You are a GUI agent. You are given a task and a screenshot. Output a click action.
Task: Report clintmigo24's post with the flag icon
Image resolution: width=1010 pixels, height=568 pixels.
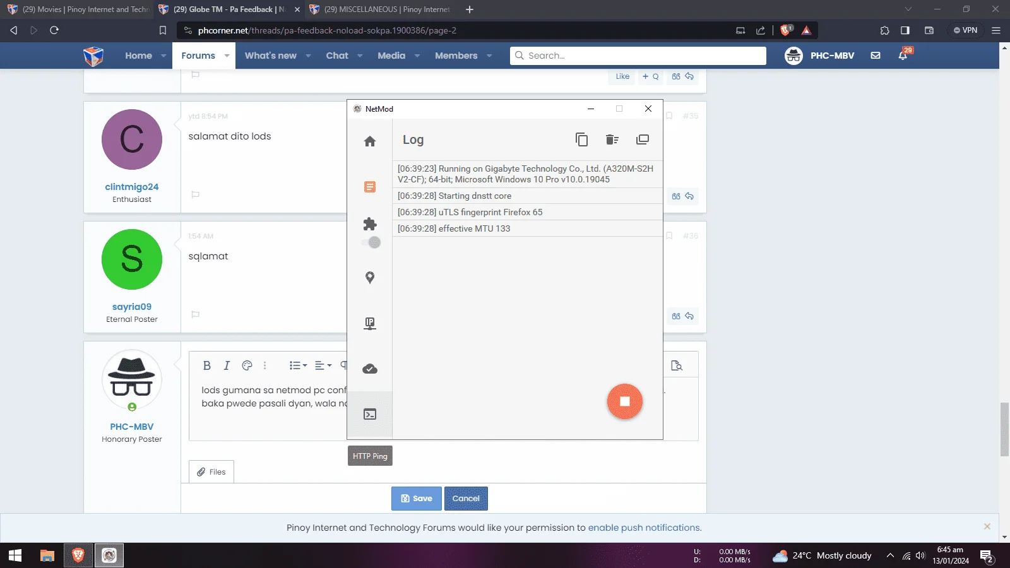pyautogui.click(x=196, y=194)
